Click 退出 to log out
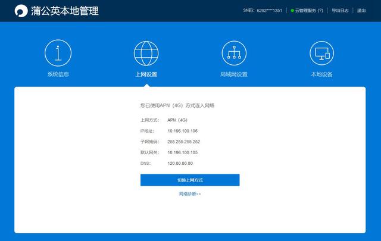The height and width of the screenshot is (241, 381). click(x=361, y=11)
